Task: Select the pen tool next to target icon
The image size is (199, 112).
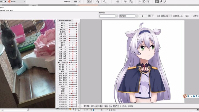Action: tap(161, 2)
